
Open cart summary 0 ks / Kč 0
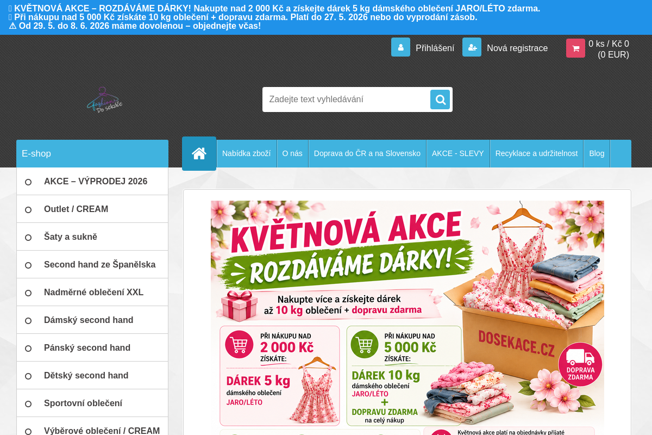[609, 49]
